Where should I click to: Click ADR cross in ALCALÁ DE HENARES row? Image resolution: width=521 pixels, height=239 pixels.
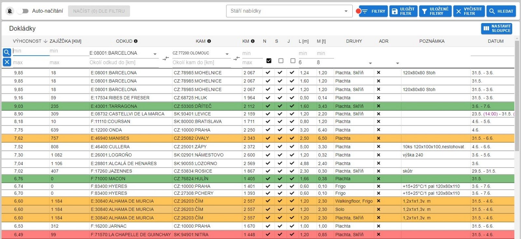(x=378, y=163)
